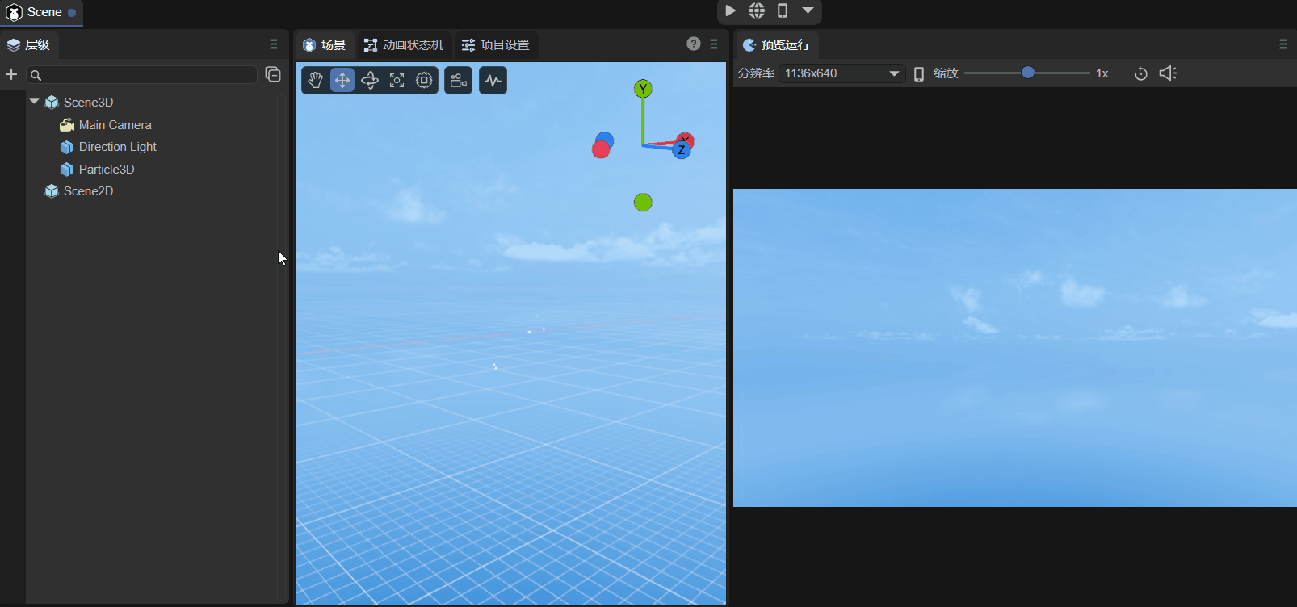Collapse the Scene3D tree node
This screenshot has height=607, width=1297.
[x=34, y=102]
